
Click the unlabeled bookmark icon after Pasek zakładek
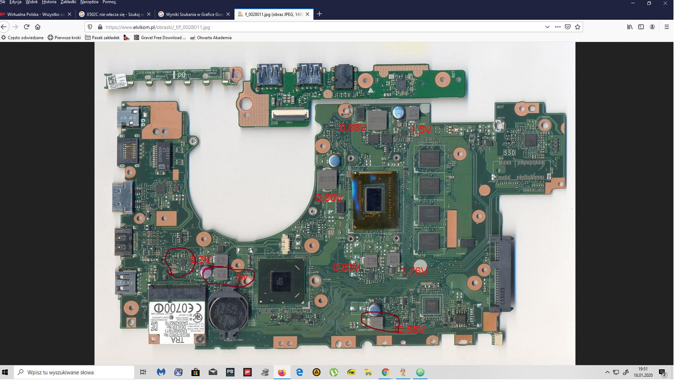point(127,38)
